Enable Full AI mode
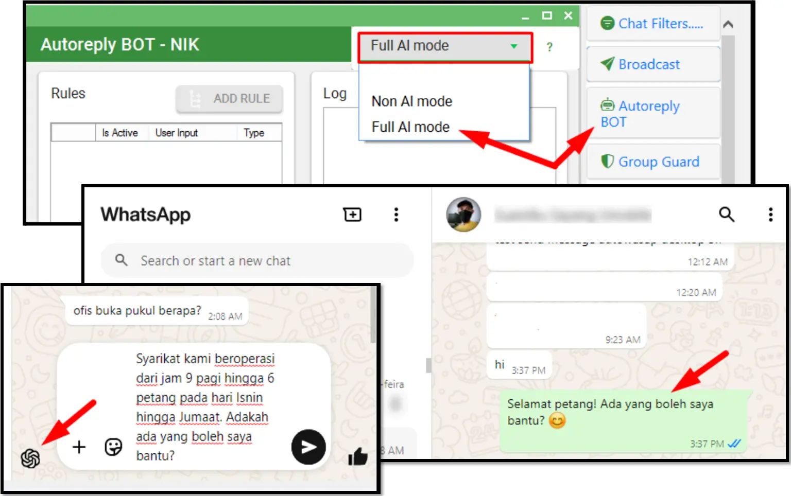Viewport: 791px width, 496px height. (x=410, y=127)
